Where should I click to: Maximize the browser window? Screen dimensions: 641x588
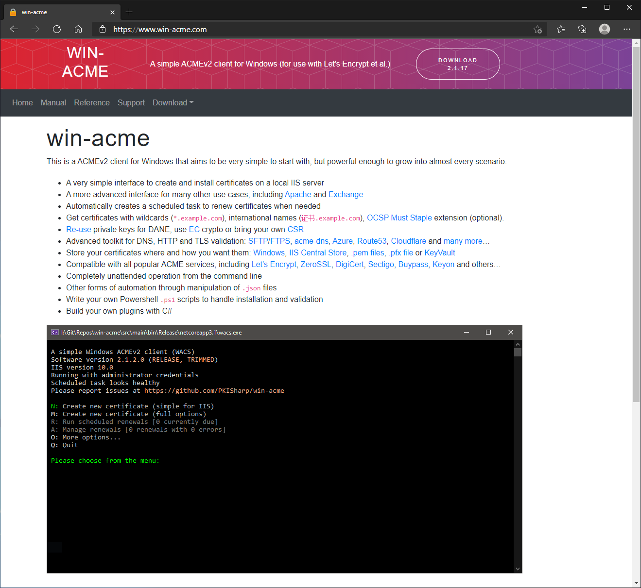(x=607, y=7)
